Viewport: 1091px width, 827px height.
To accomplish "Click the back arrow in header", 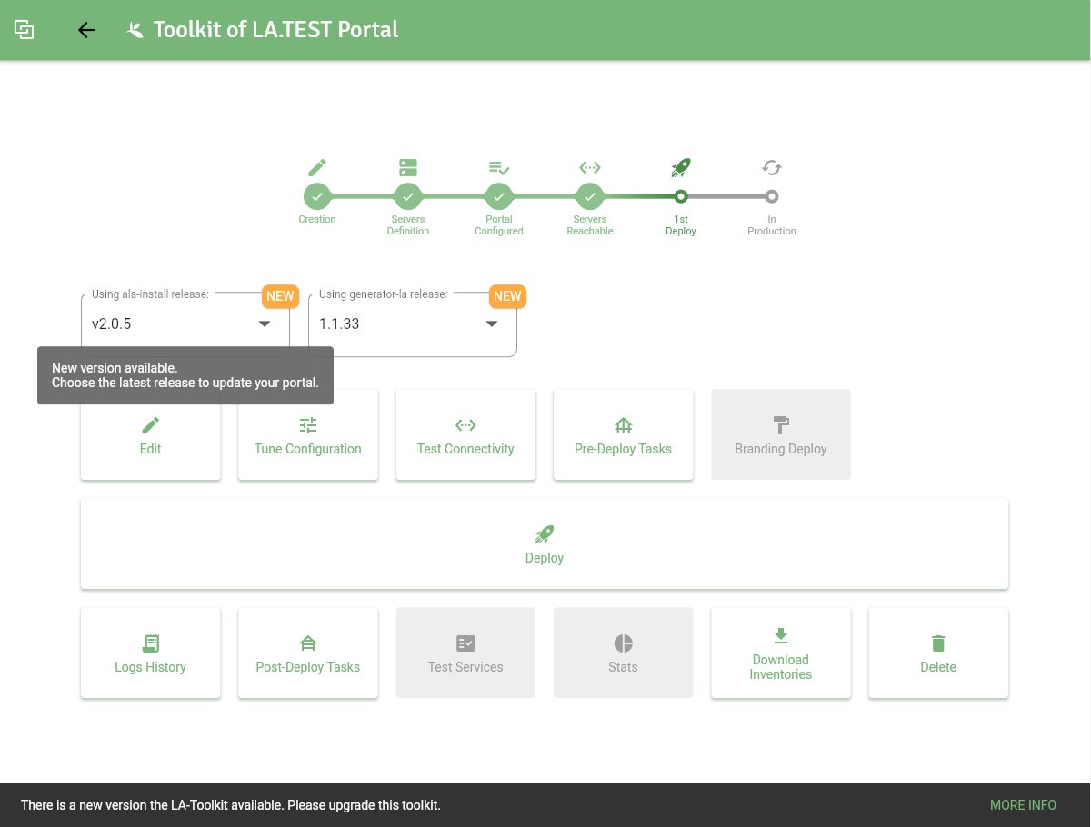I will pyautogui.click(x=86, y=30).
